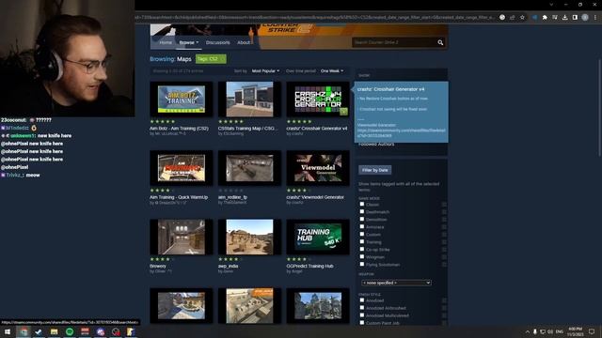Check the Anodized Multicolored checkbox
Screen dimensions: 602x338
[361, 315]
